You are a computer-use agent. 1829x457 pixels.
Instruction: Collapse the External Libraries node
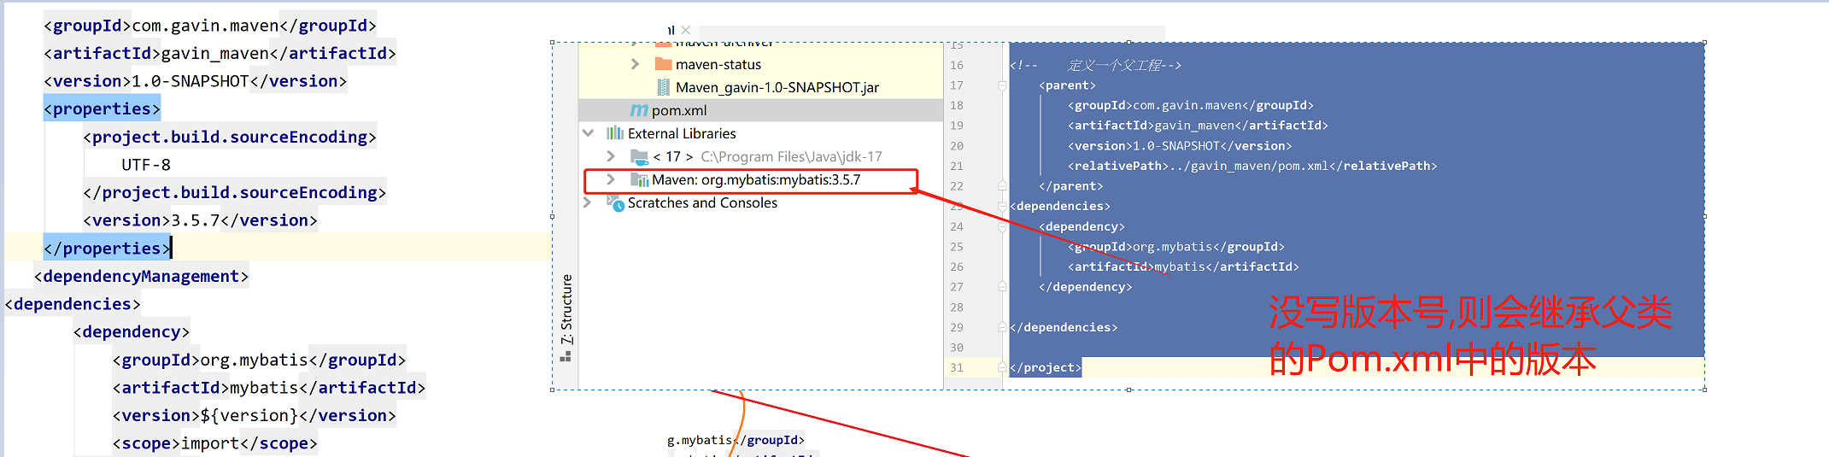(588, 133)
